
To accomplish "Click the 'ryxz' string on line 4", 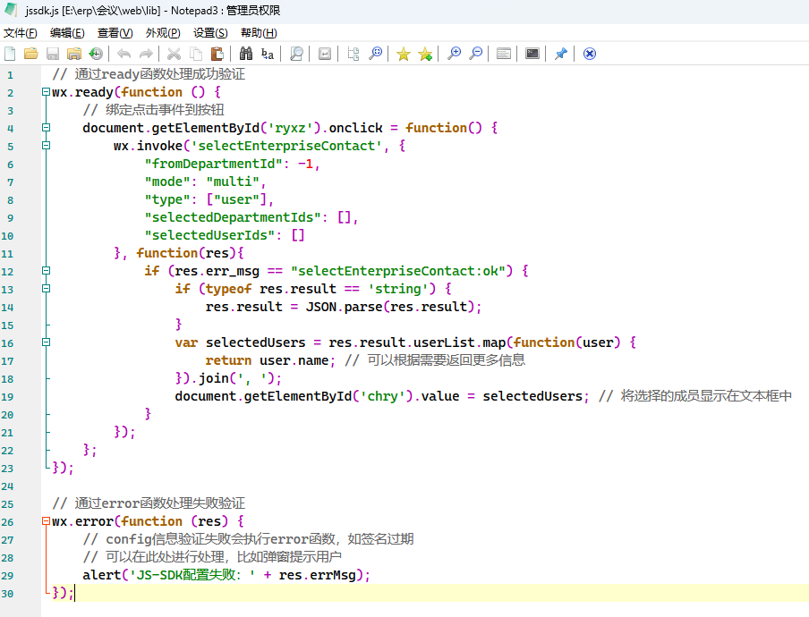I will click(x=291, y=128).
